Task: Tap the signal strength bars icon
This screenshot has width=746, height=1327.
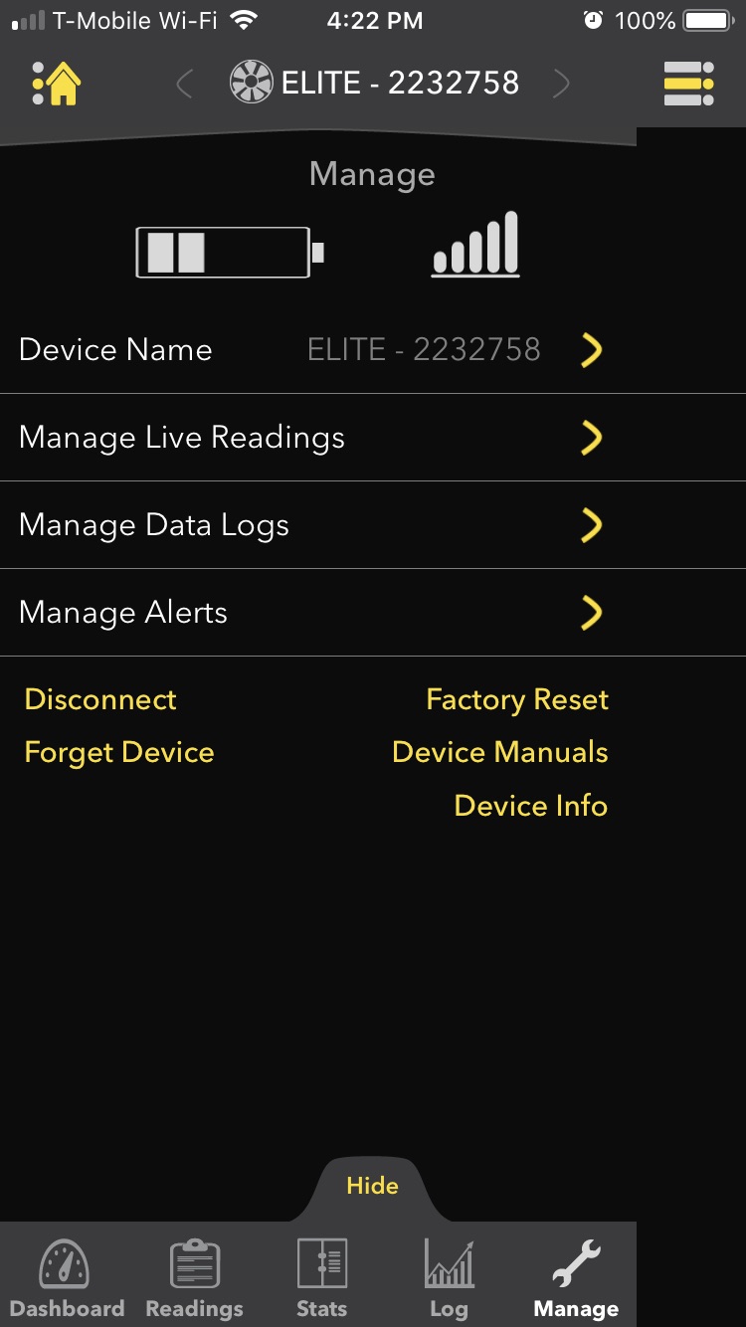Action: tap(475, 244)
